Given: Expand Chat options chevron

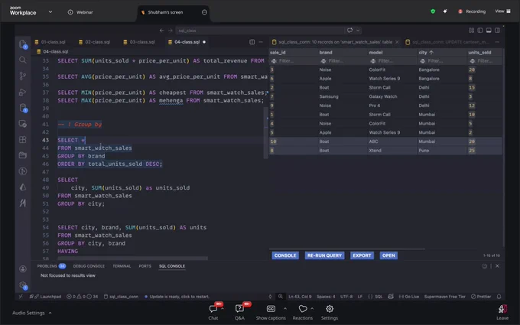Looking at the screenshot, I should [x=223, y=308].
